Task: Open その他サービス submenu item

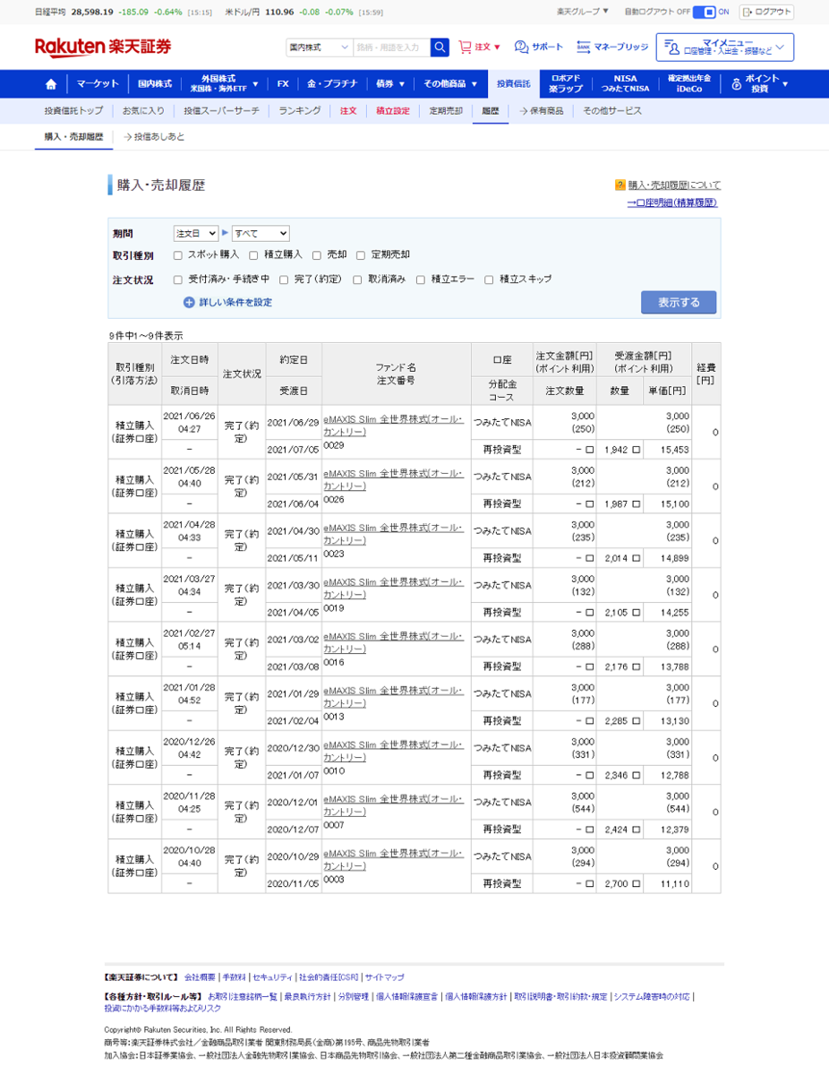Action: [x=612, y=111]
